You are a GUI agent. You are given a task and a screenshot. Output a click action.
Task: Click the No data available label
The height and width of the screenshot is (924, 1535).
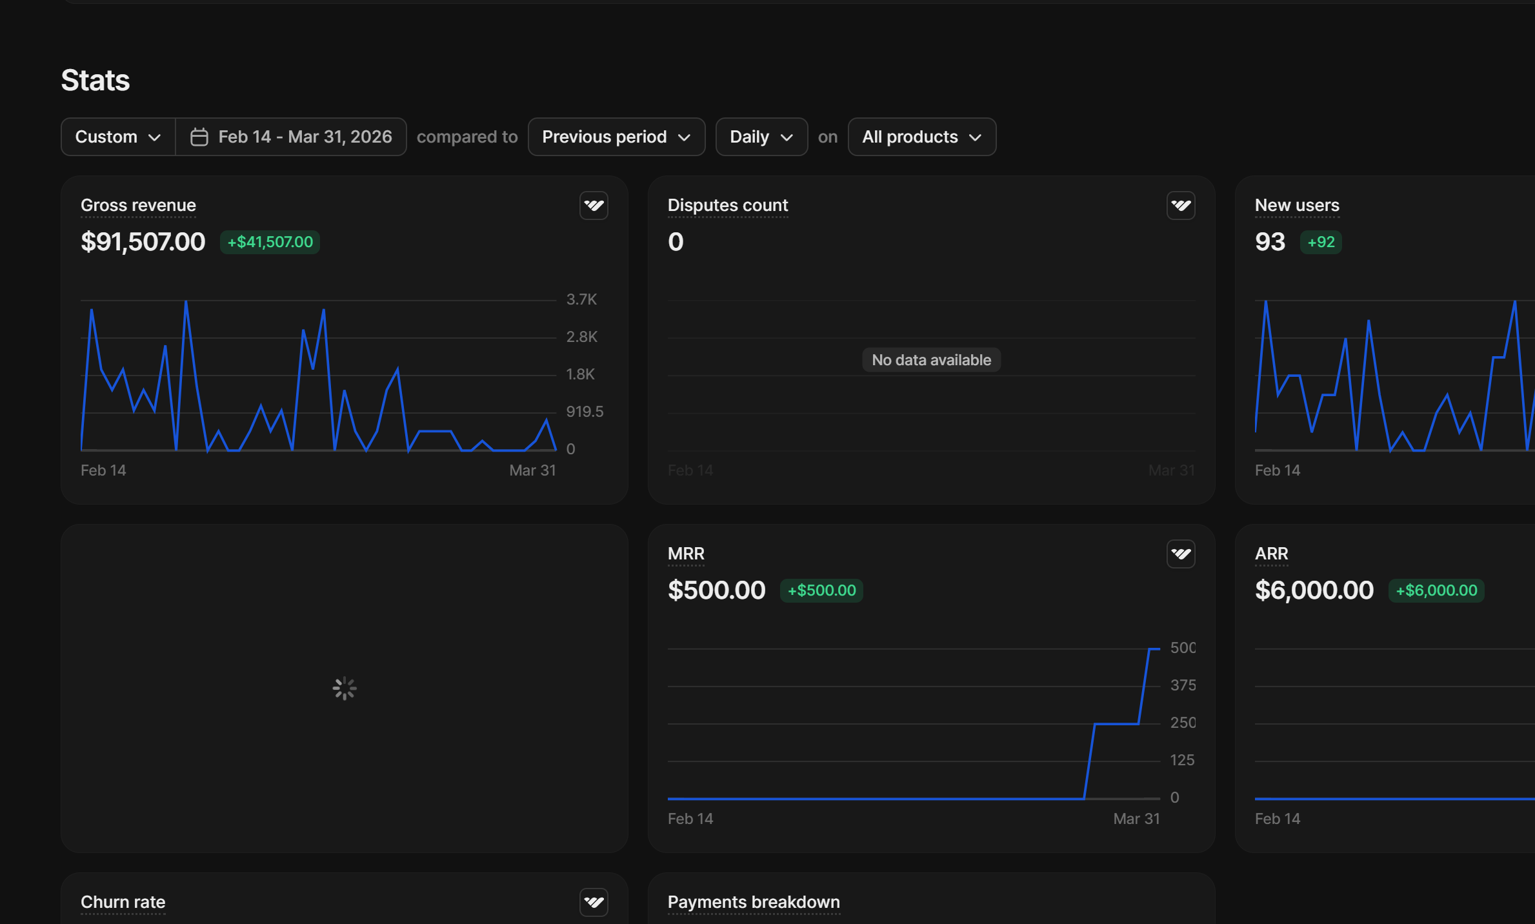click(931, 360)
